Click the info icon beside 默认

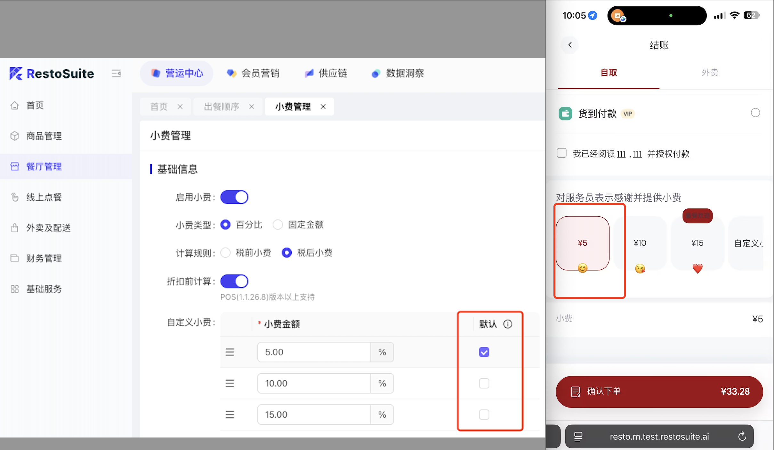tap(508, 324)
